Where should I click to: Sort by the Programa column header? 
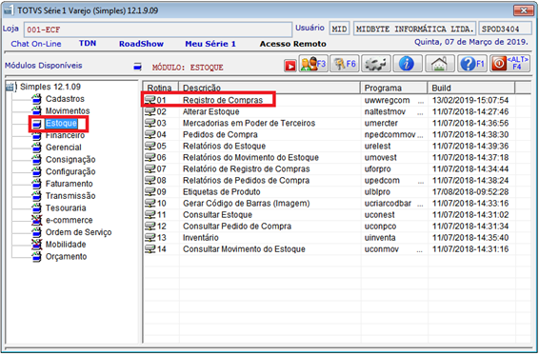[x=394, y=88]
